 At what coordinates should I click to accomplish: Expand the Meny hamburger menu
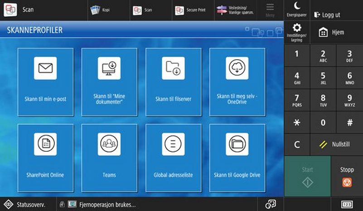click(270, 10)
